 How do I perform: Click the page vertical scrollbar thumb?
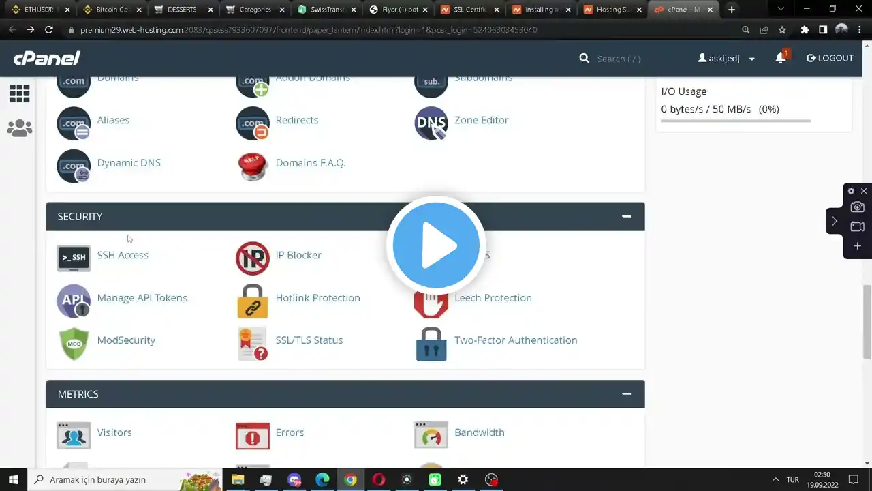click(x=867, y=321)
